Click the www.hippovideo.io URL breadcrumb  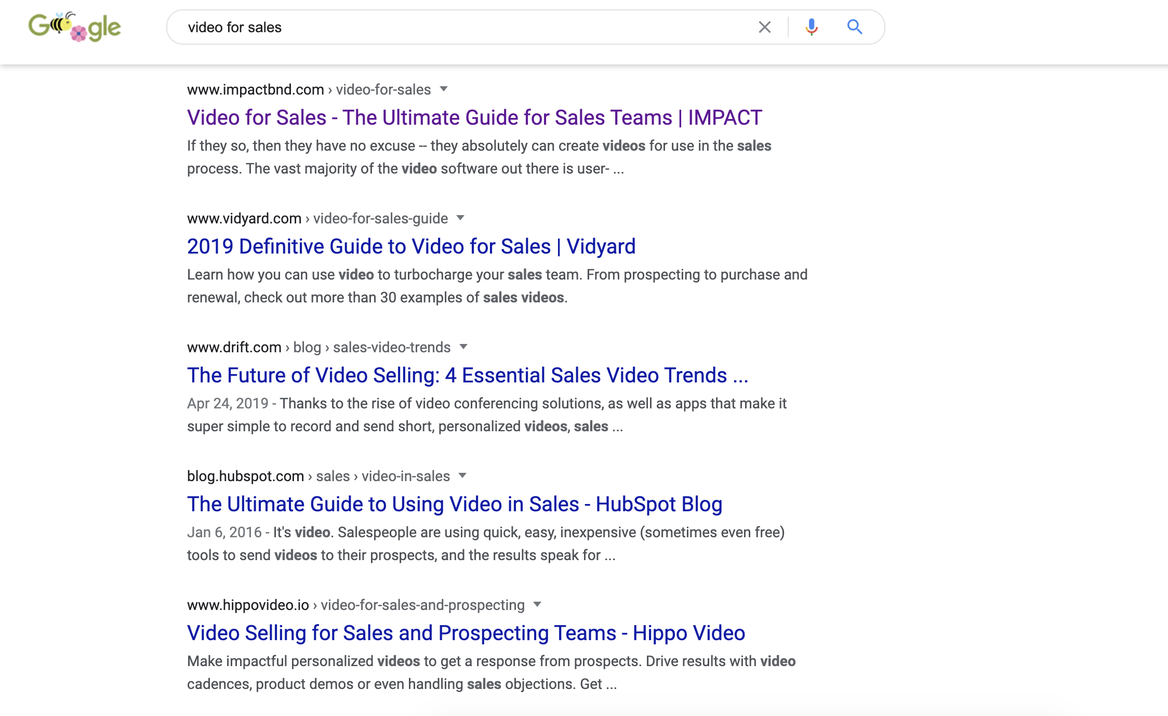[356, 605]
